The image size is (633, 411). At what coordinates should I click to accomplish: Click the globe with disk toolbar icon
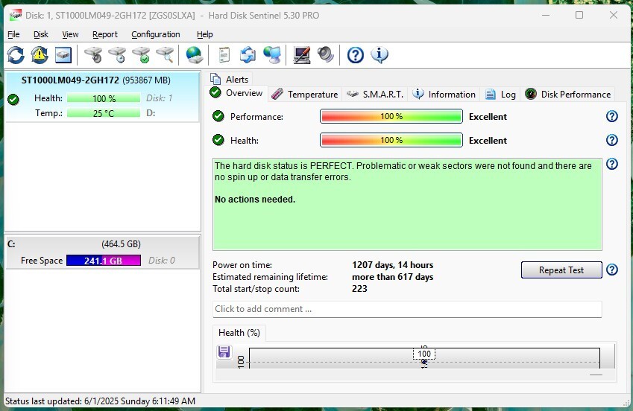pyautogui.click(x=194, y=55)
